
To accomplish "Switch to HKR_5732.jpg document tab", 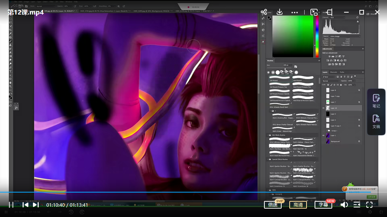I will tap(106, 11).
